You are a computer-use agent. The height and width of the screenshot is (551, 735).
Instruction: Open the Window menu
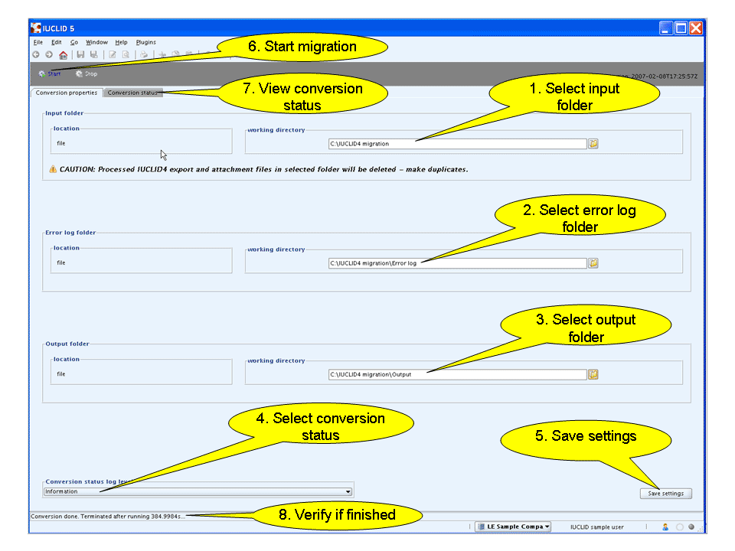point(96,42)
